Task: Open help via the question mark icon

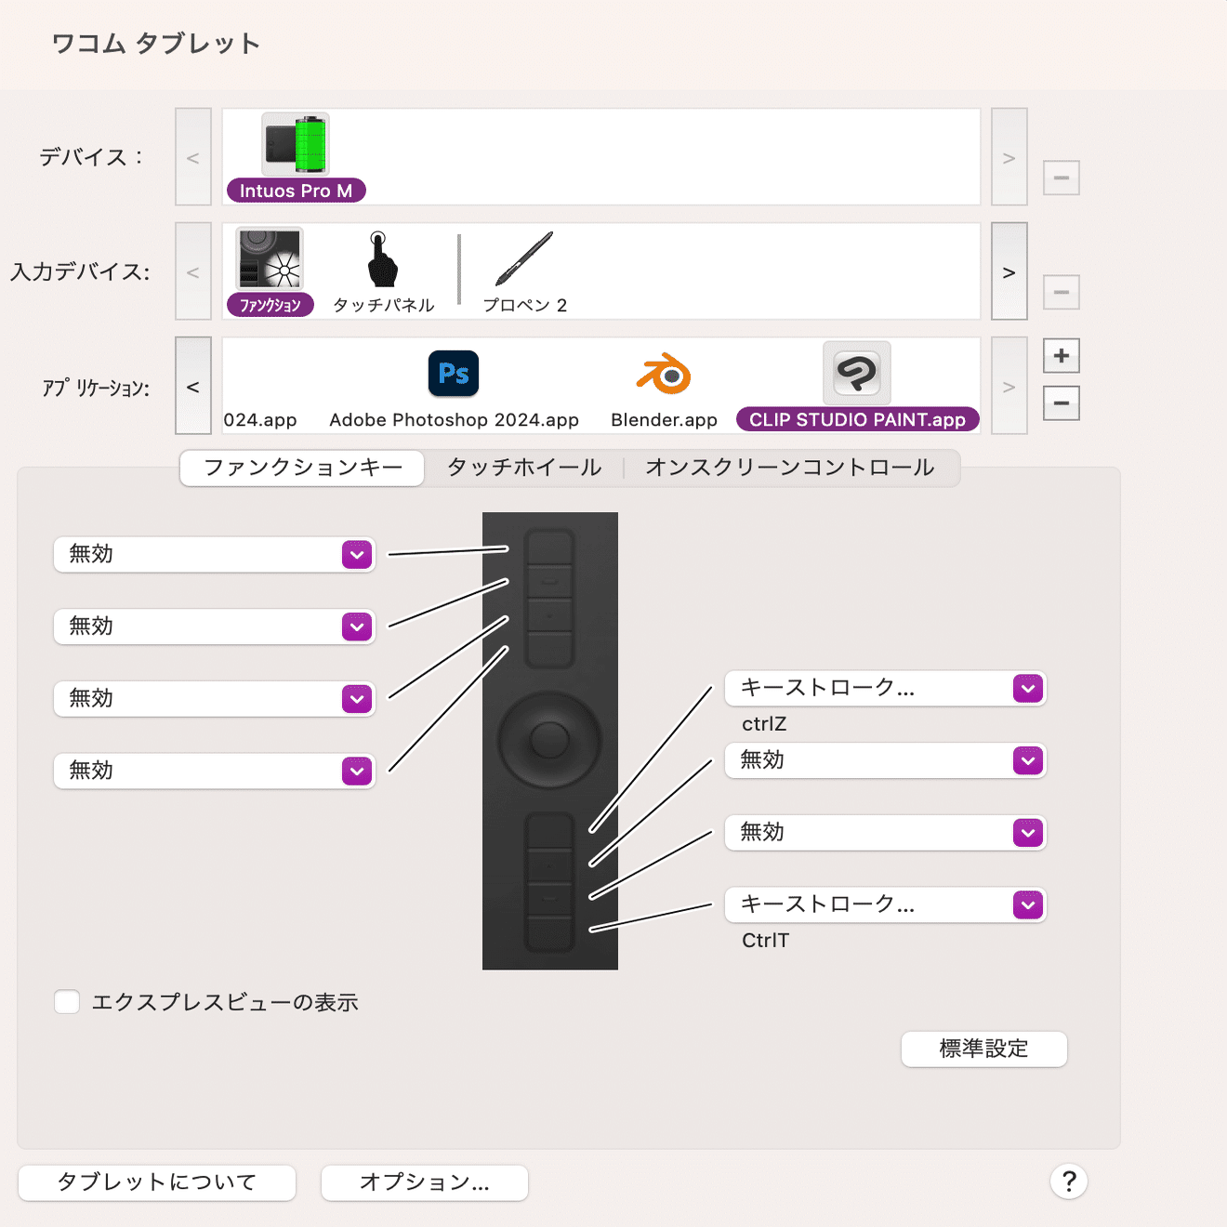Action: pos(1069,1181)
